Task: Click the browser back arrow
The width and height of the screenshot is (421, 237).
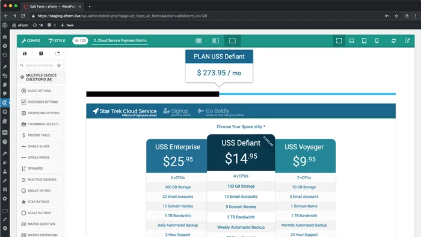Action: tap(6, 16)
